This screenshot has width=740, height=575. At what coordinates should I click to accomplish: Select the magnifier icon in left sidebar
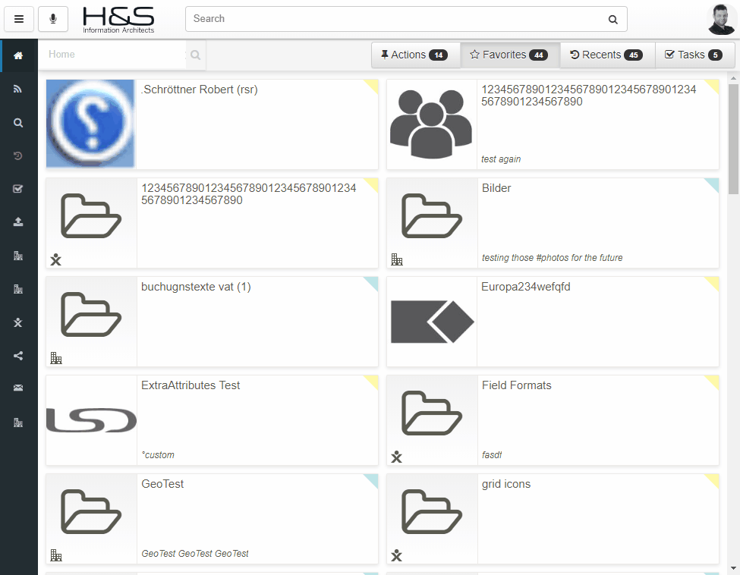coord(18,123)
